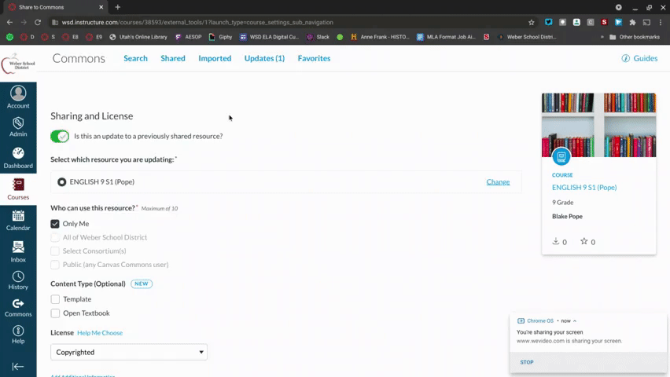Click the Change resource link
Image resolution: width=670 pixels, height=377 pixels.
[498, 182]
